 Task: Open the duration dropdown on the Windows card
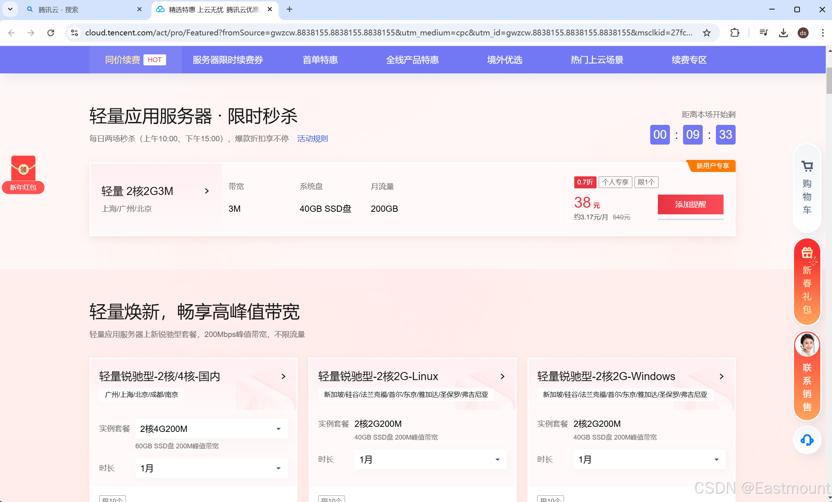click(x=649, y=459)
